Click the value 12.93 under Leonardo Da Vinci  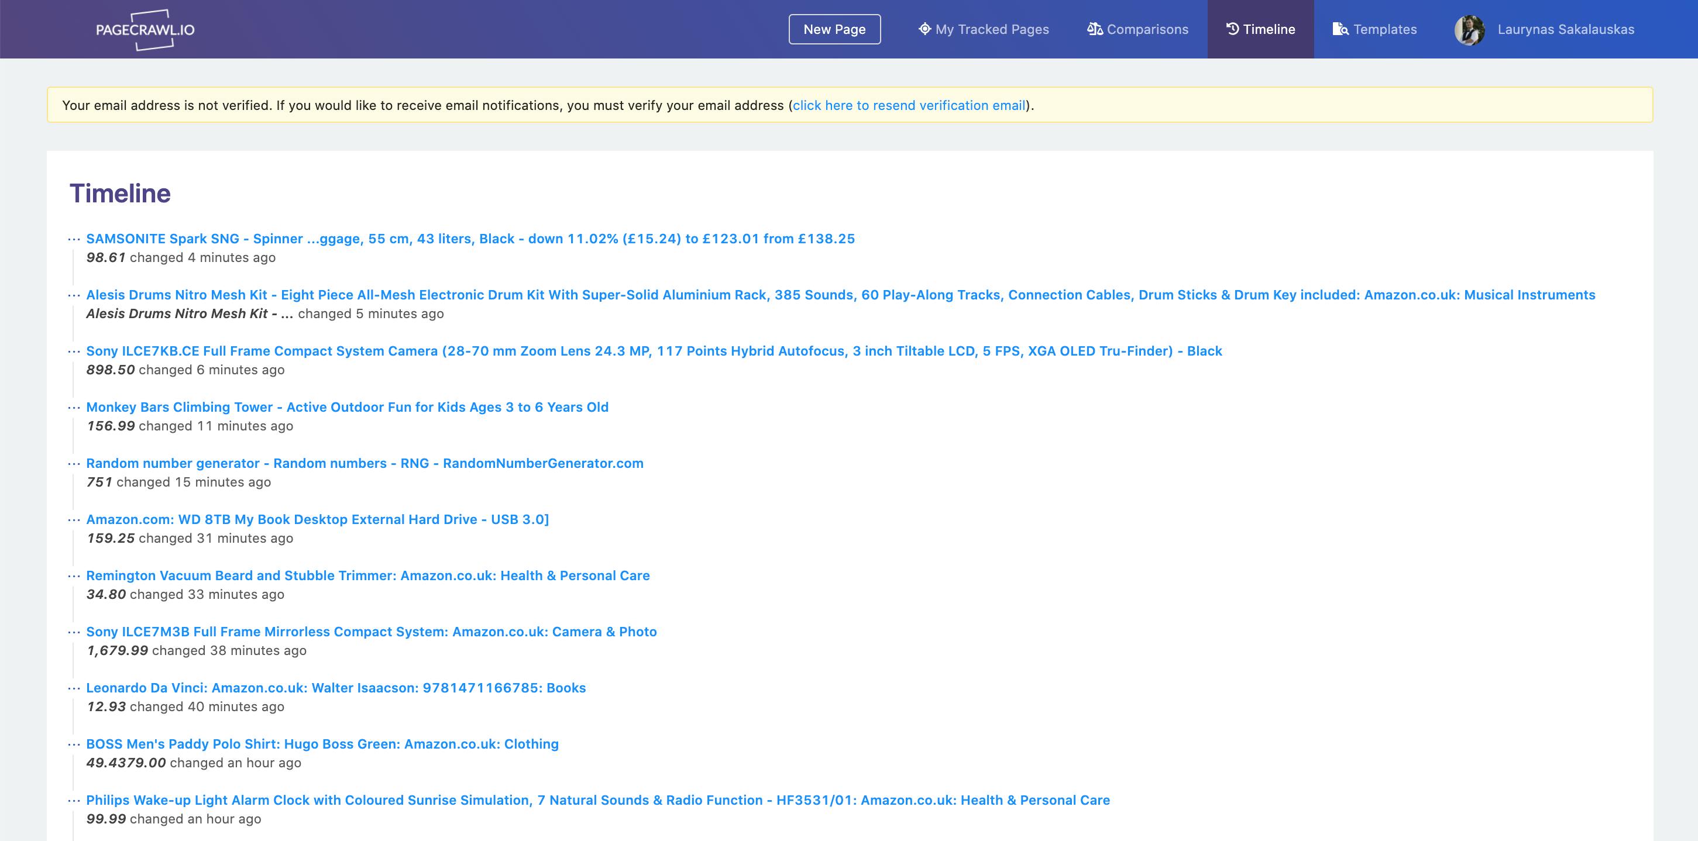click(105, 706)
